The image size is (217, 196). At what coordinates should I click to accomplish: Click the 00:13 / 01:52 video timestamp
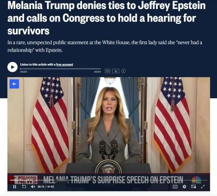click(x=46, y=187)
